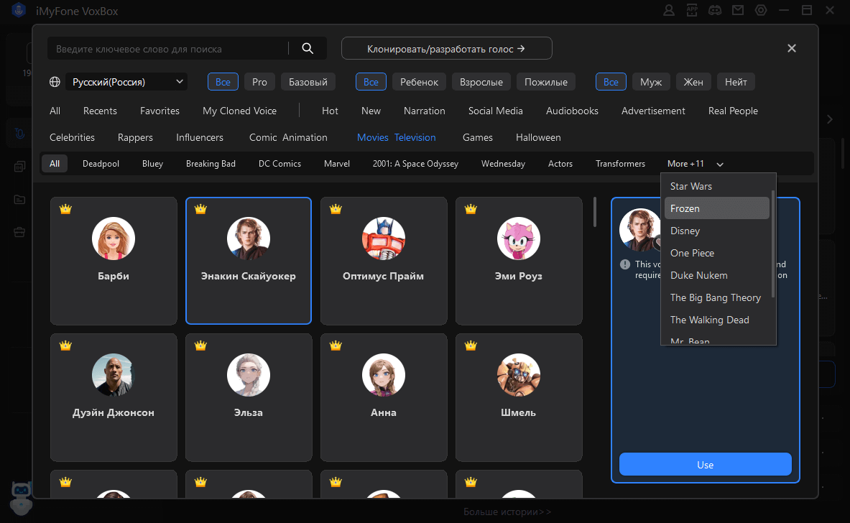Select the Анна voice avatar
Screen dimensions: 850x523
tap(383, 375)
